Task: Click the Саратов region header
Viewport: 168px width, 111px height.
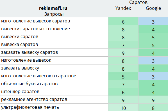Action: point(138,2)
